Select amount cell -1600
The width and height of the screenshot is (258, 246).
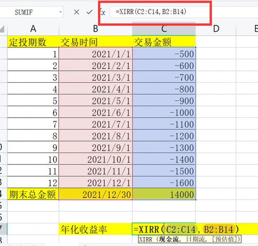164,182
